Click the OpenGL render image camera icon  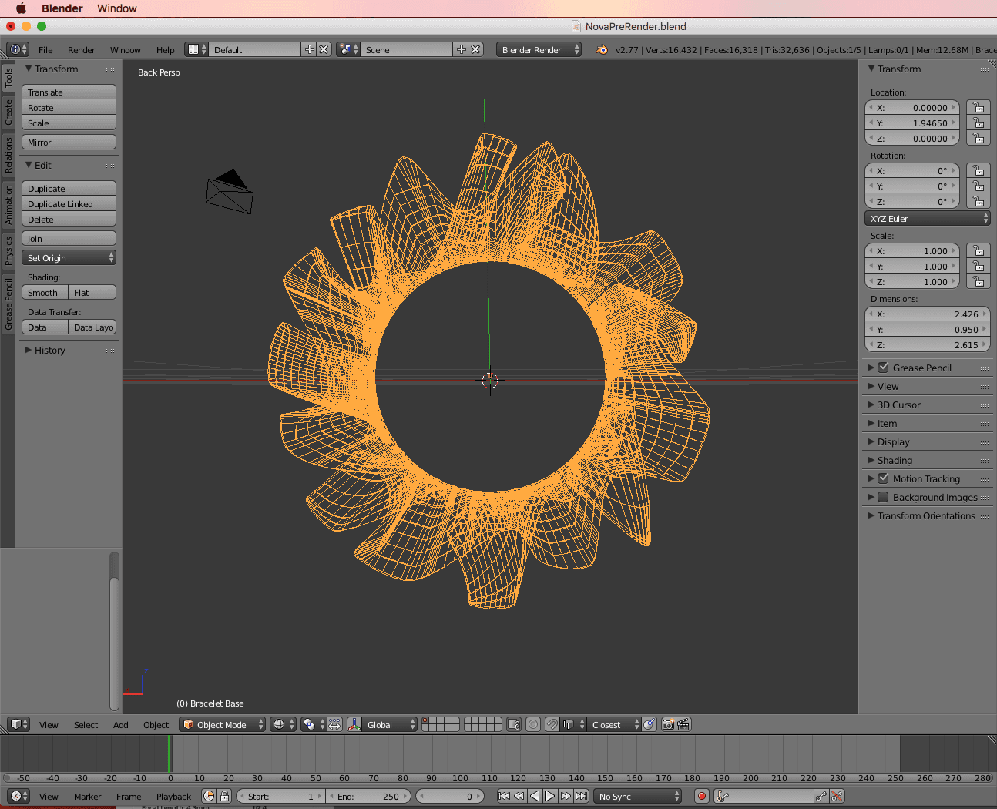point(668,724)
